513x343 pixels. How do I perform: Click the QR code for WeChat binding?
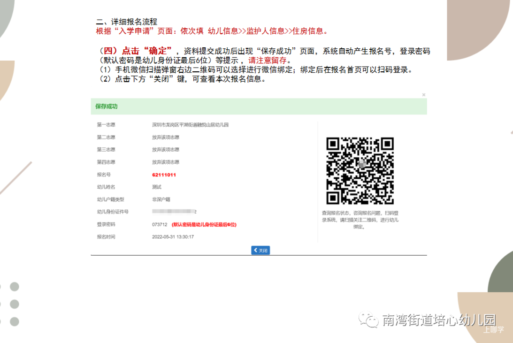pos(360,171)
